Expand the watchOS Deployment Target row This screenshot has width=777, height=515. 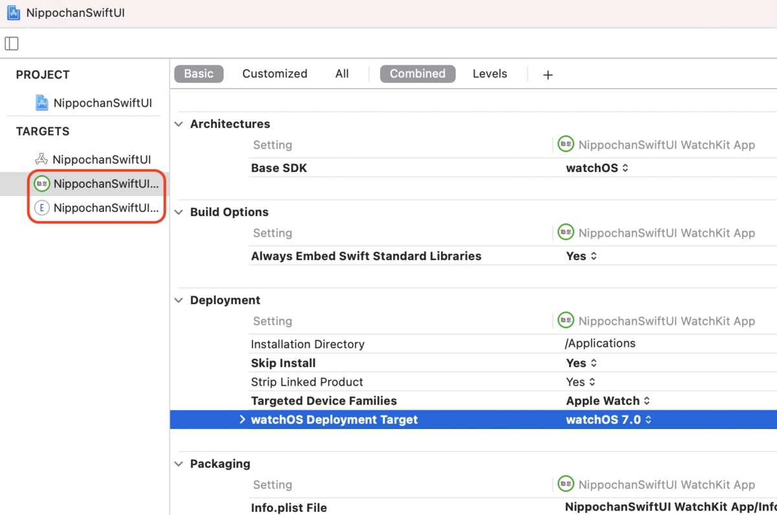point(243,419)
